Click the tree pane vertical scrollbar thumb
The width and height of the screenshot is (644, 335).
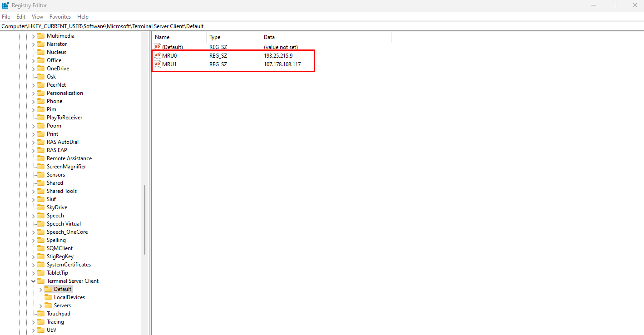pyautogui.click(x=145, y=220)
